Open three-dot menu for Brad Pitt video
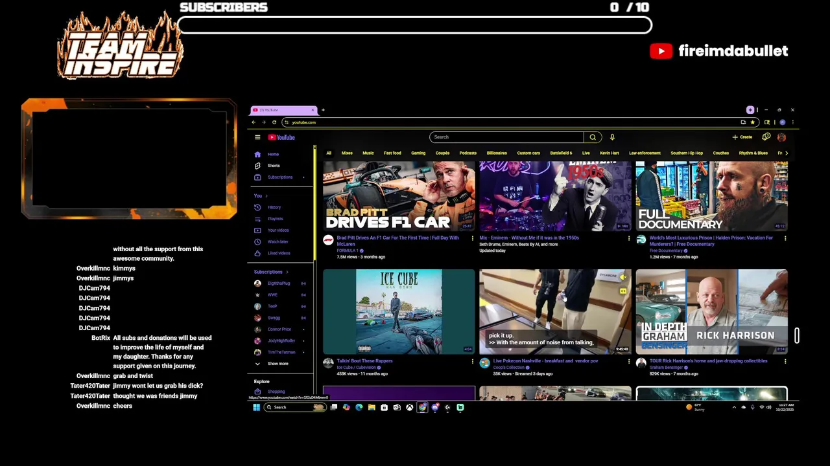Image resolution: width=830 pixels, height=466 pixels. point(472,239)
